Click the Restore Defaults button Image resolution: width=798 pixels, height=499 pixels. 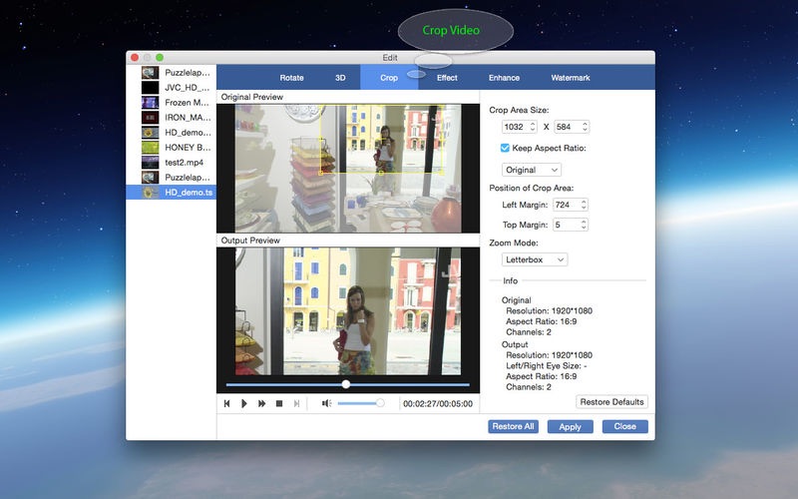pyautogui.click(x=611, y=402)
